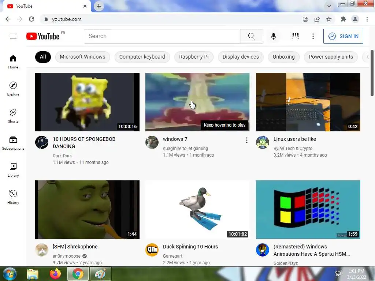Select the Microsoft Windows chip

(82, 57)
